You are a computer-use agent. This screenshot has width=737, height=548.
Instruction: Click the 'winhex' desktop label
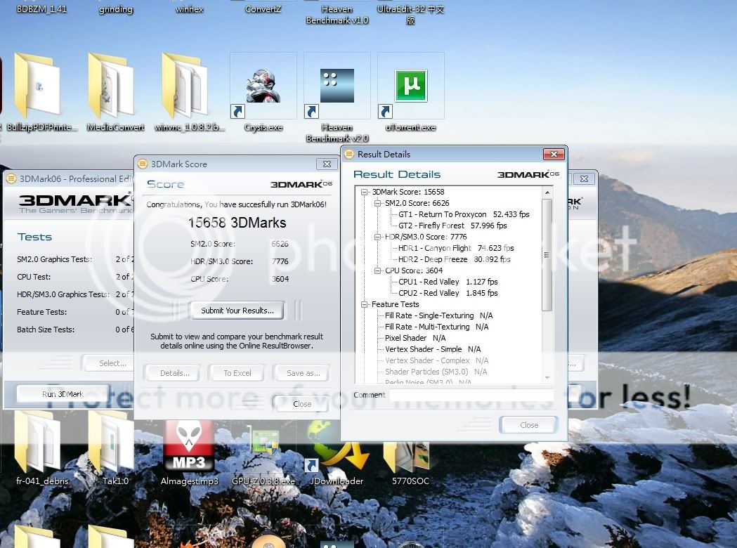tap(190, 9)
